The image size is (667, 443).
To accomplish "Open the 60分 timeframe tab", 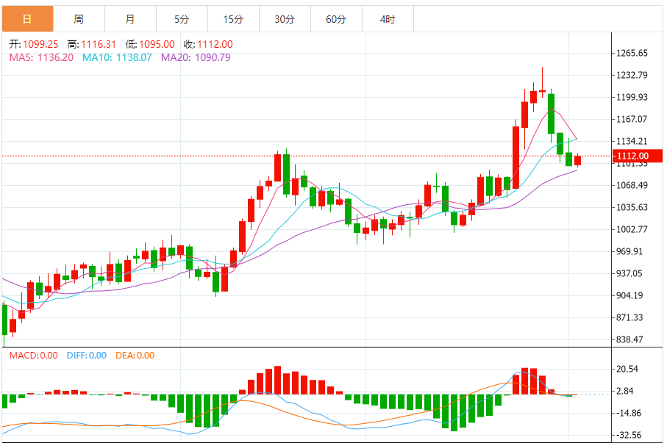I will coord(336,19).
